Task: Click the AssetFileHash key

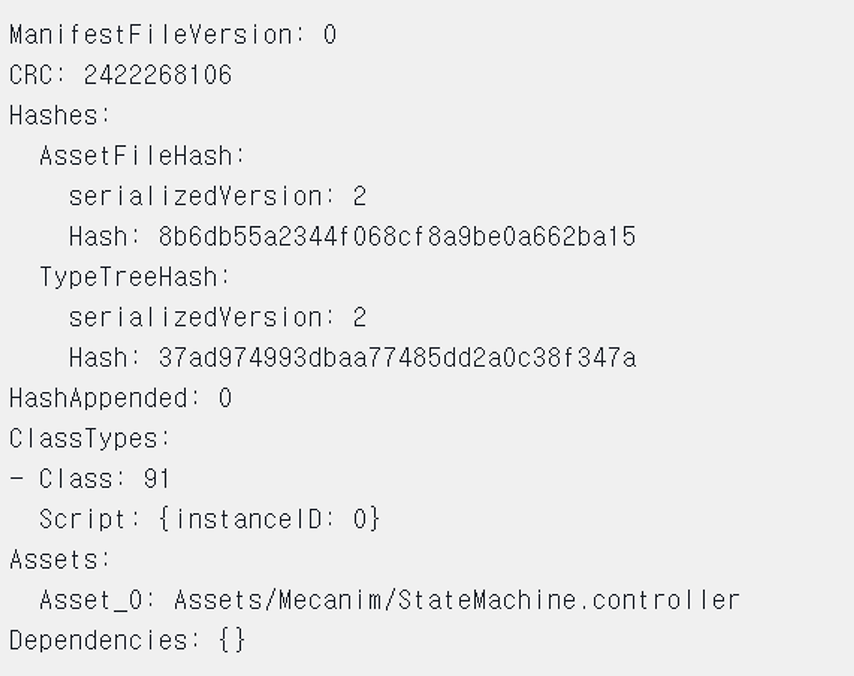Action: (142, 155)
